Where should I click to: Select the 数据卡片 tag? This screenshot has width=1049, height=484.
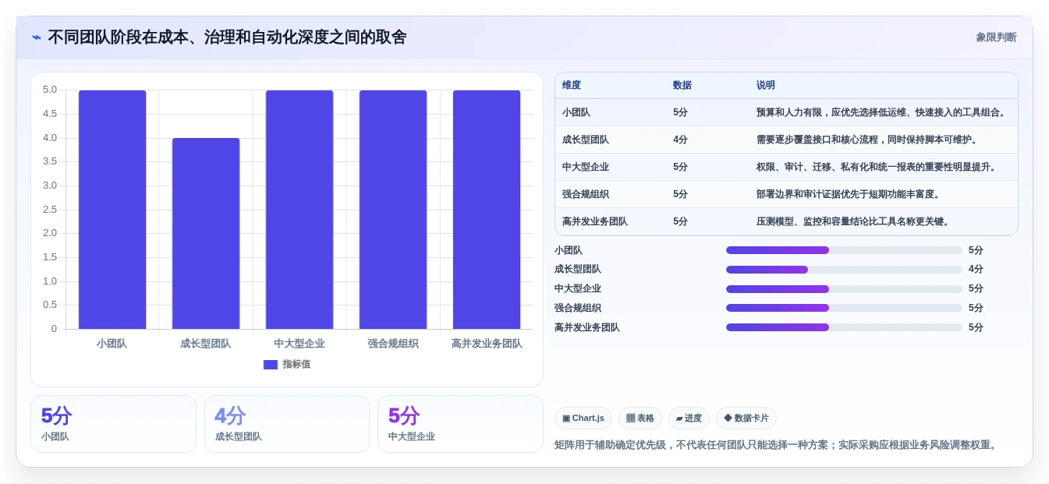pos(746,419)
